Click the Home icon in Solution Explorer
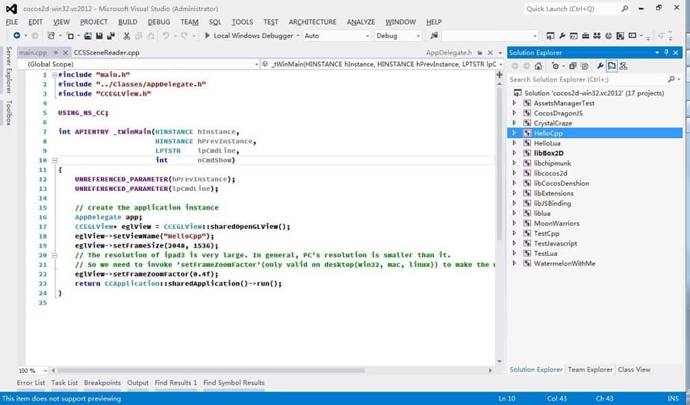 [x=538, y=66]
